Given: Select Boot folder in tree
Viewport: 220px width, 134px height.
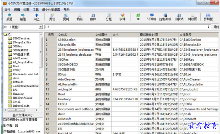Looking at the screenshot, I should (x=16, y=66).
